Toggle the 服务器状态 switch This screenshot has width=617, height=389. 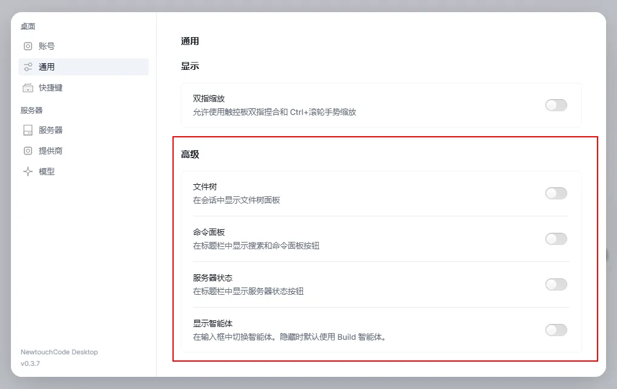[x=556, y=284]
